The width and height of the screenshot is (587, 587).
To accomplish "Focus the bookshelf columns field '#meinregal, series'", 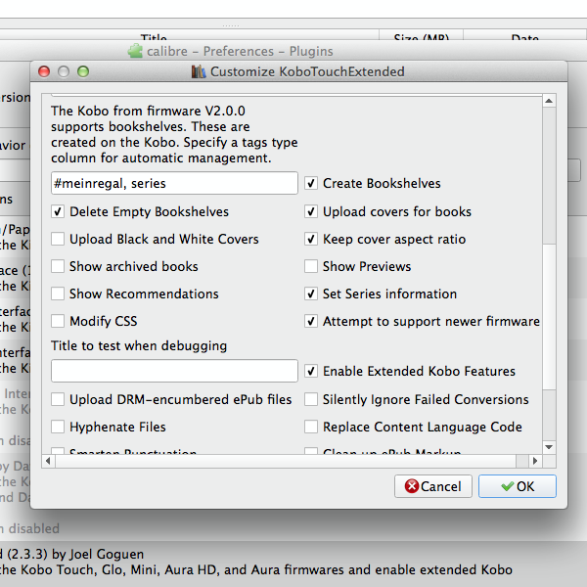I will 174,183.
